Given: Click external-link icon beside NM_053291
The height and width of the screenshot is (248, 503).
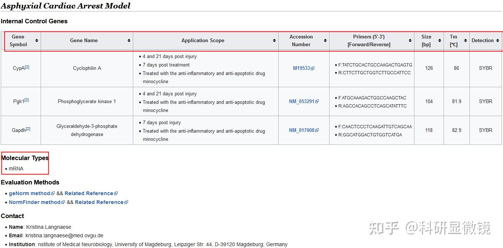Looking at the screenshot, I should 317,101.
